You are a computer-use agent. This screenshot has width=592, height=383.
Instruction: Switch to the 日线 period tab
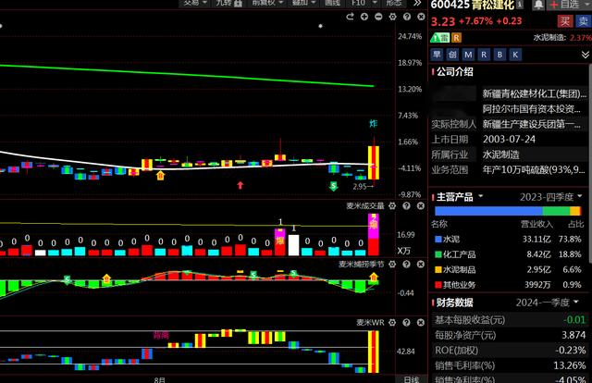tap(411, 379)
